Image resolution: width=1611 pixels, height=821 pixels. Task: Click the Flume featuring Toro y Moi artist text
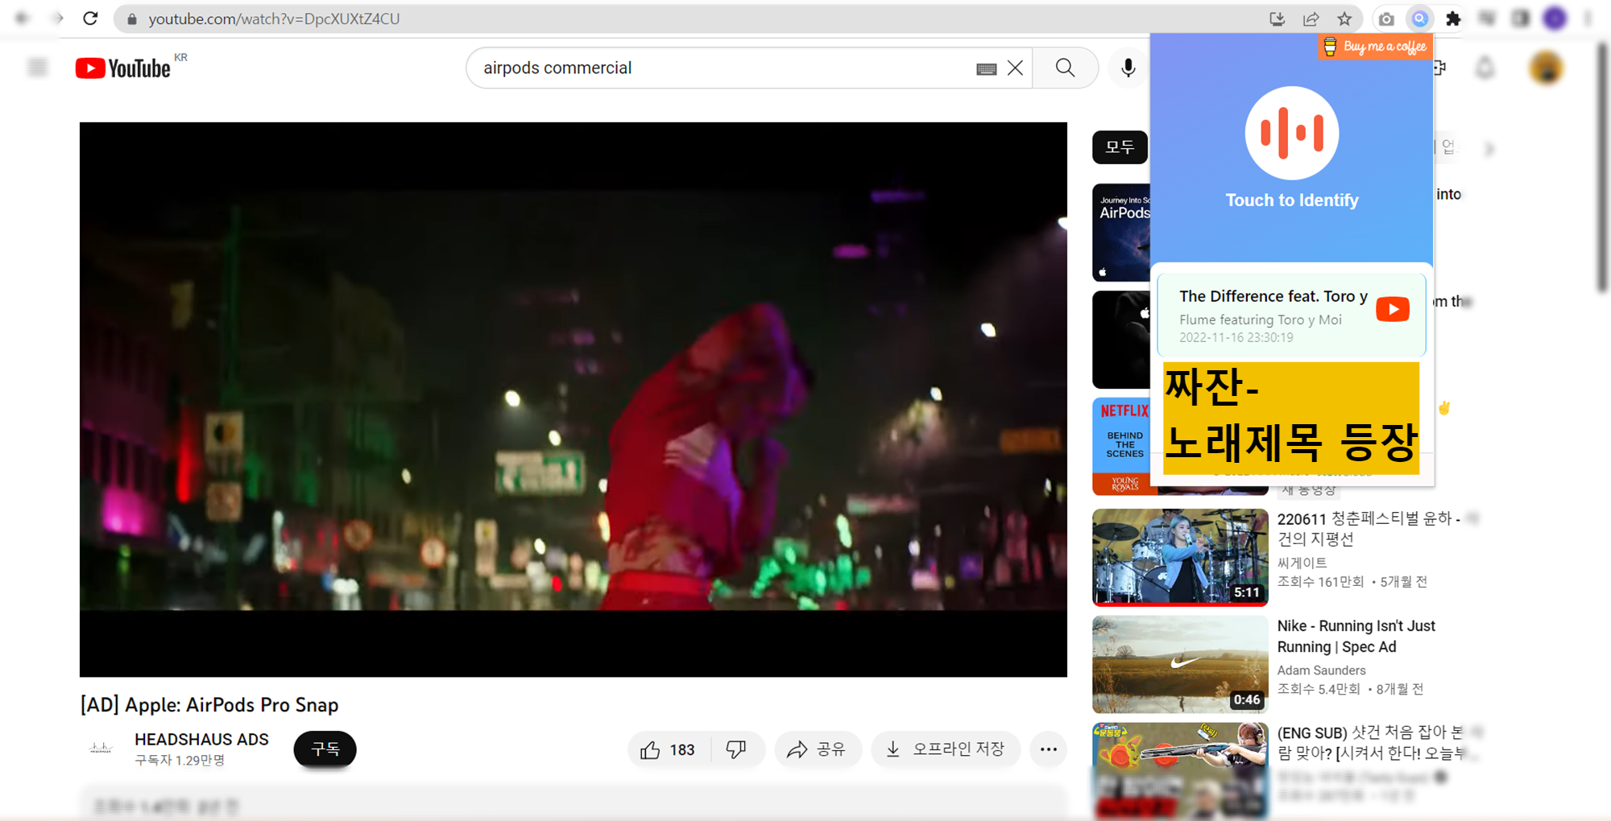1261,320
